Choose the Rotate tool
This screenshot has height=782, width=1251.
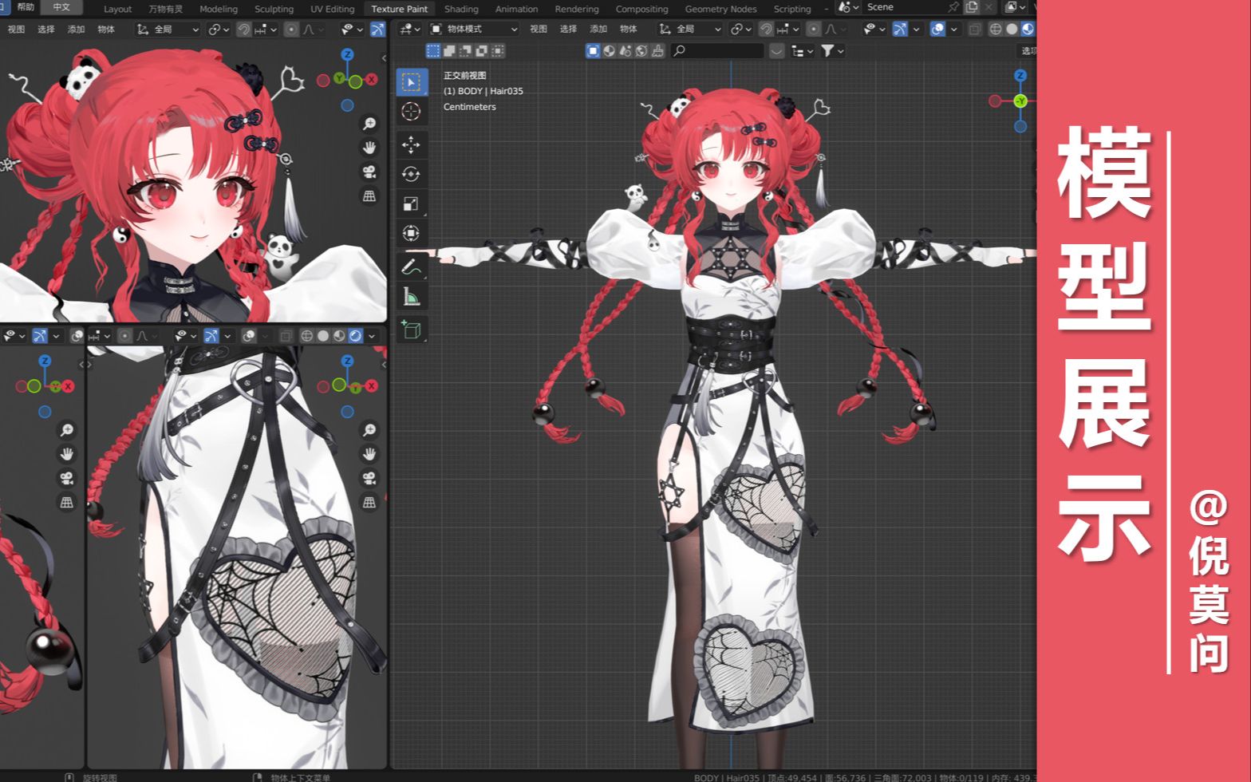pos(411,174)
